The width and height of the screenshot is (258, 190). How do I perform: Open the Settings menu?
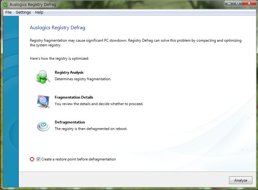coord(23,12)
